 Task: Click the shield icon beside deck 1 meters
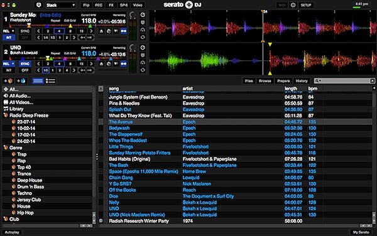click(x=143, y=23)
